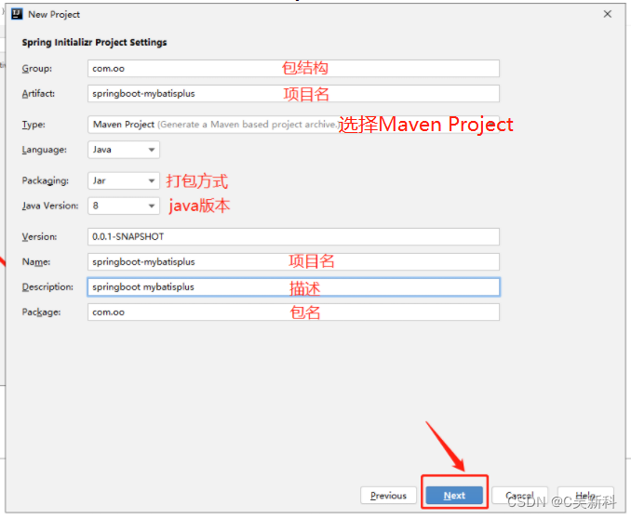Edit the Package input field
Screen dimensions: 631x518
tap(293, 312)
